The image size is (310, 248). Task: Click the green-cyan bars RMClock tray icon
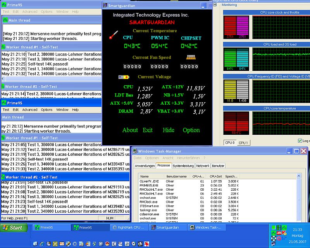click(279, 227)
